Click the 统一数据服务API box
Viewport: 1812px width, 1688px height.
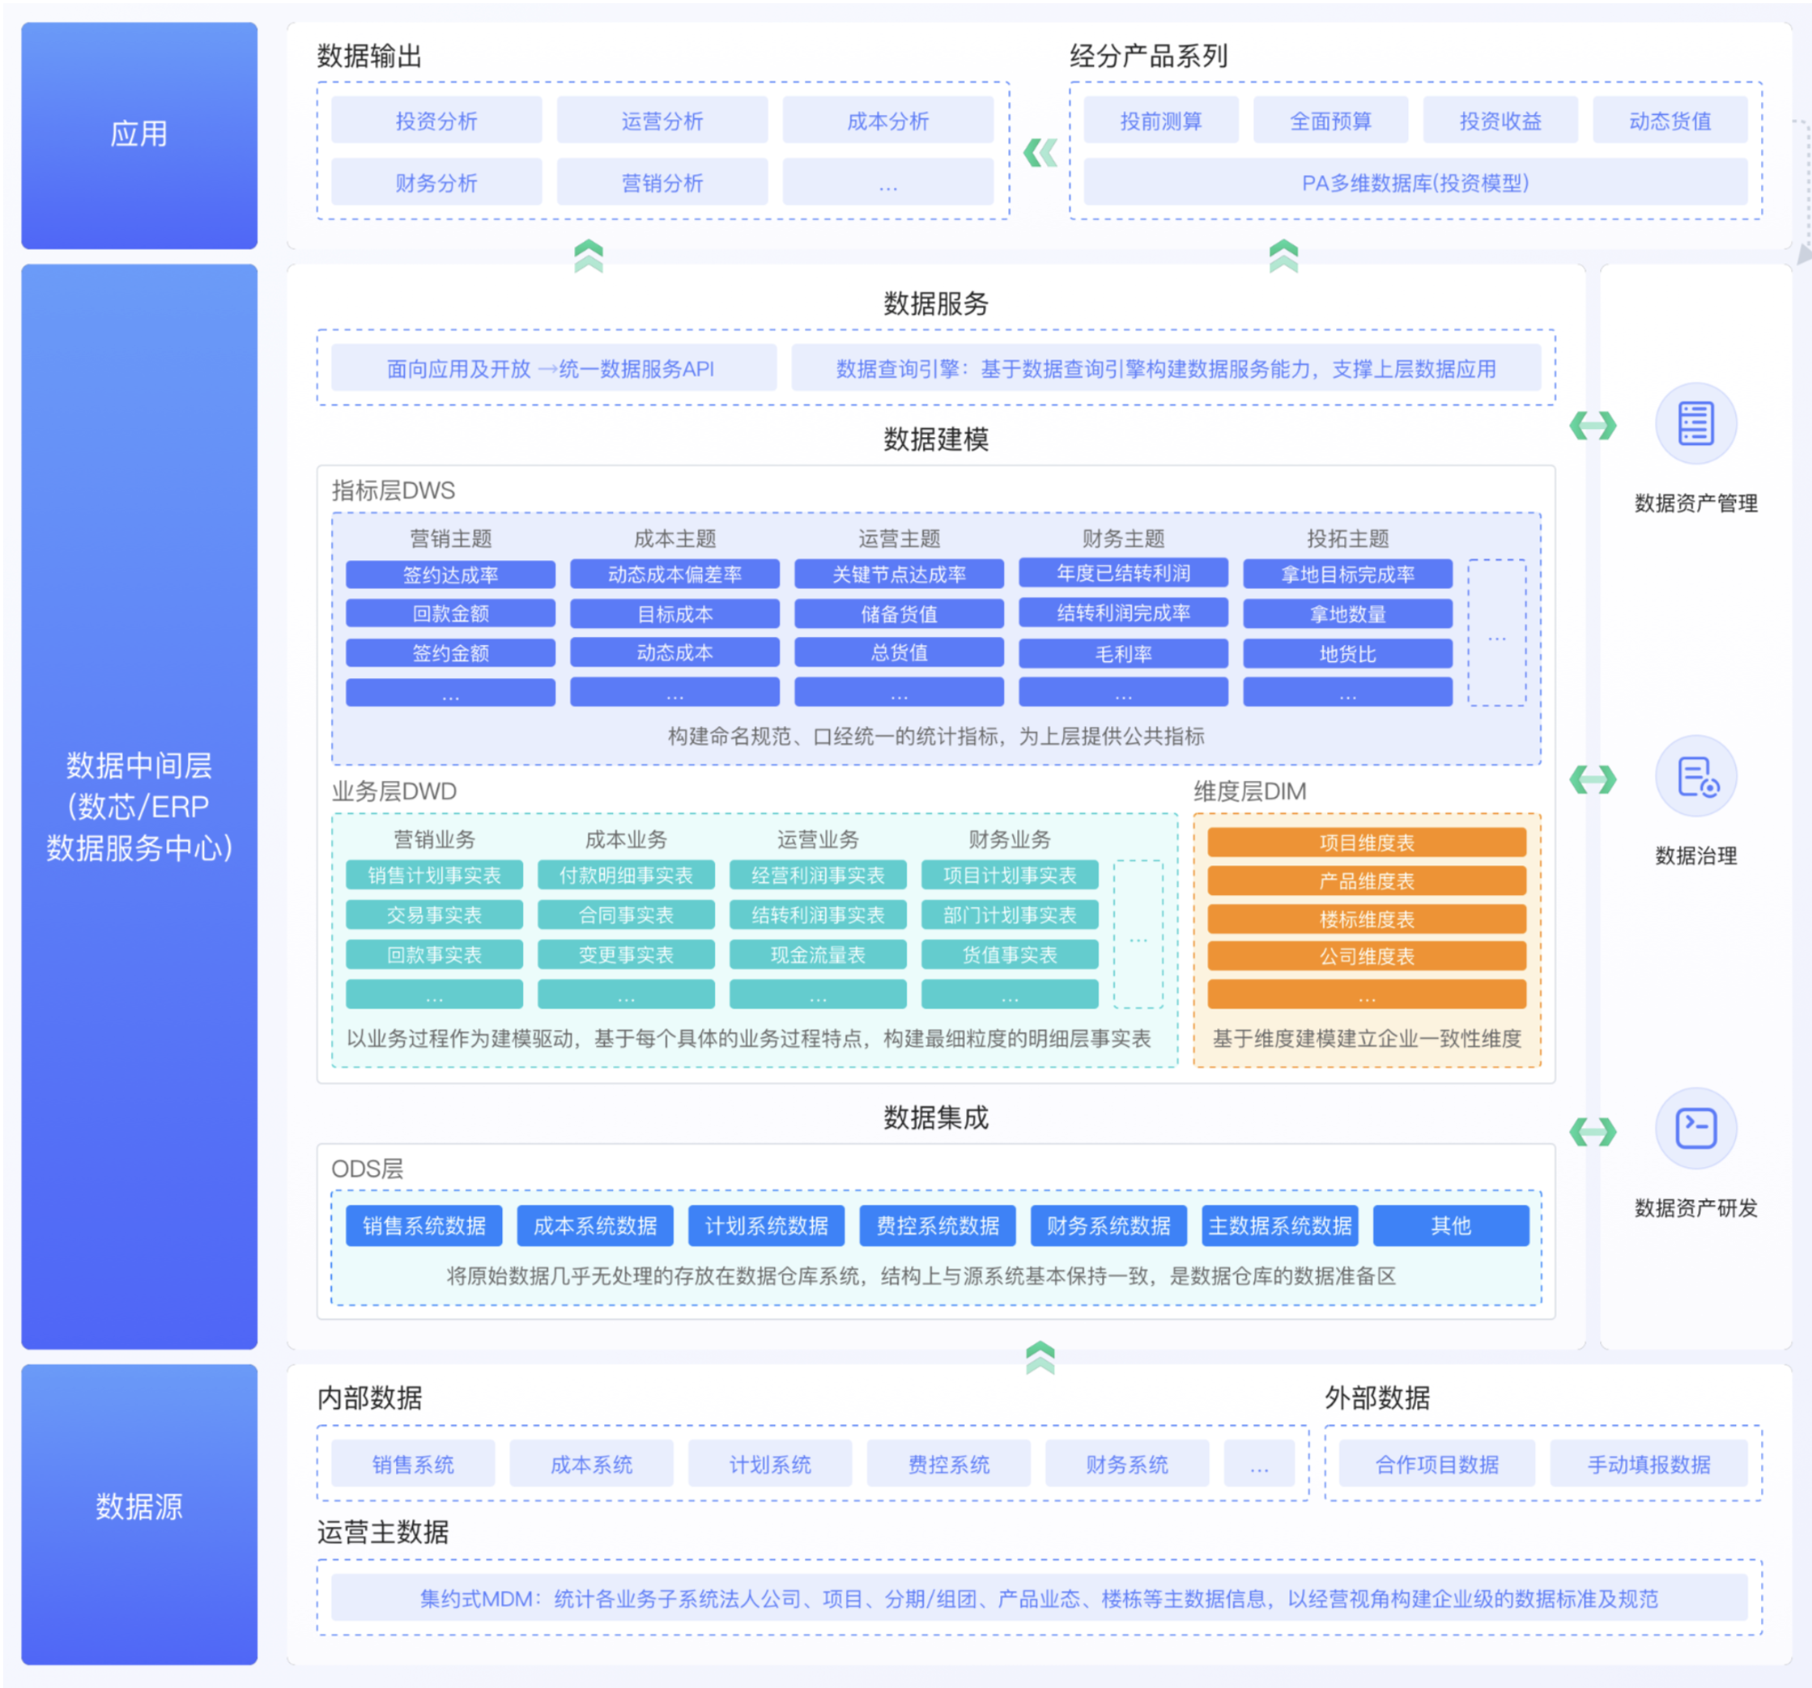(x=554, y=368)
